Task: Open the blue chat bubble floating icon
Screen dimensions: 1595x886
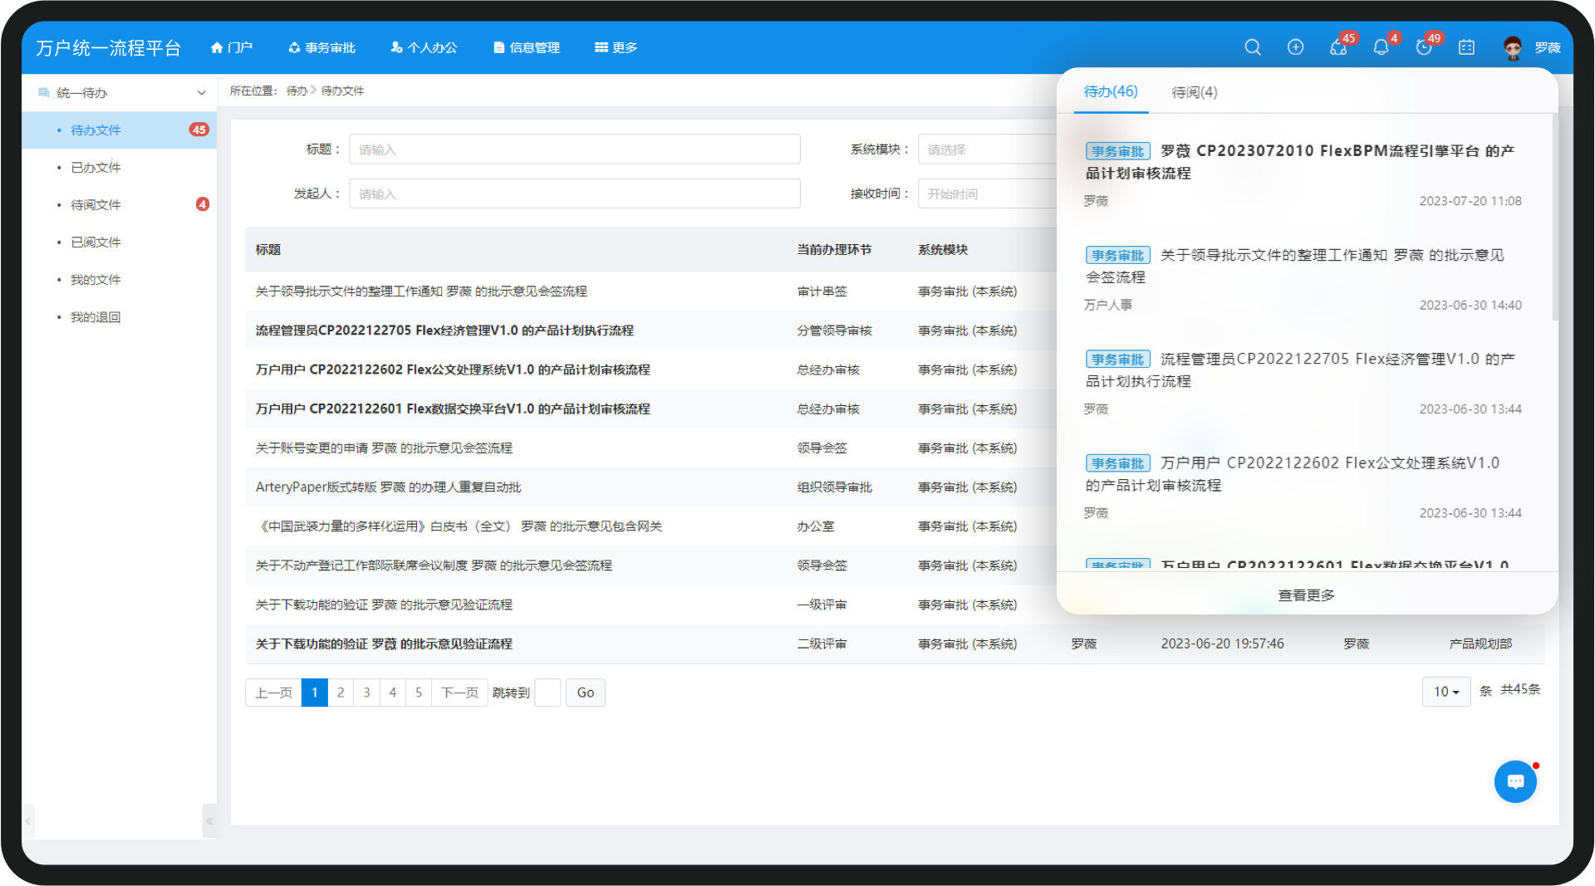Action: (x=1515, y=781)
